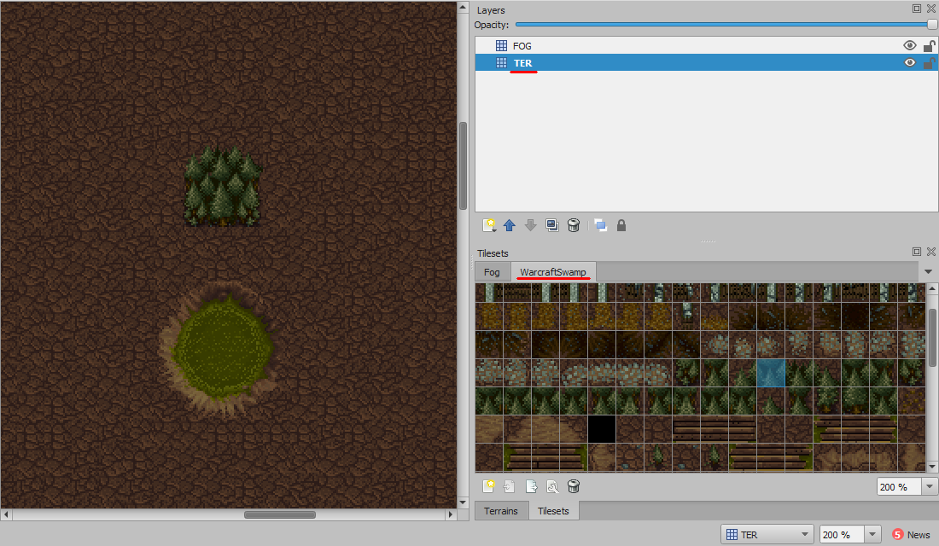939x546 pixels.
Task: Open the tileset zoom 200 % dropdown
Action: click(930, 487)
